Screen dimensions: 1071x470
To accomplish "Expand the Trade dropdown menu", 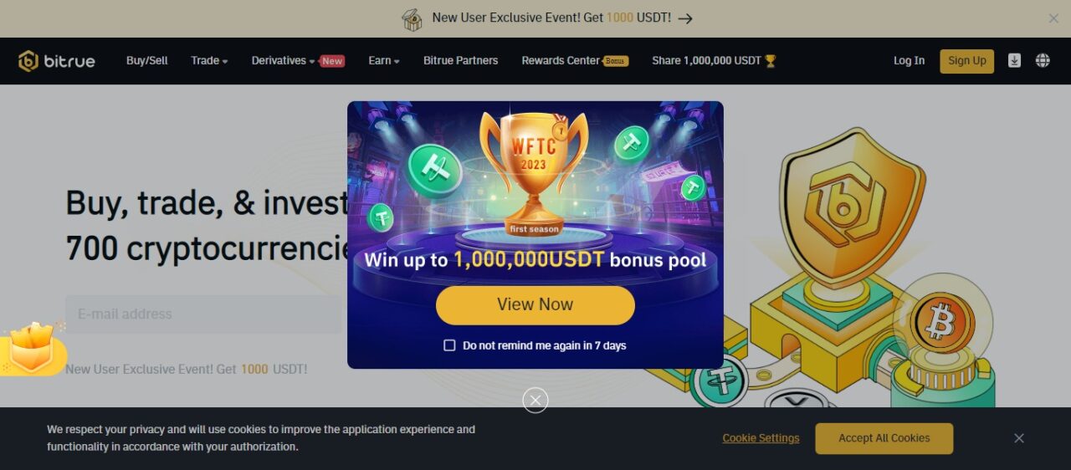I will pos(209,60).
